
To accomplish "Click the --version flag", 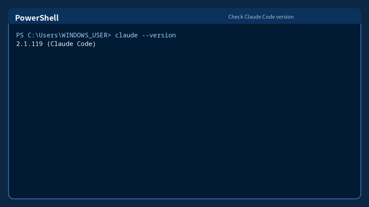I will click(x=159, y=35).
